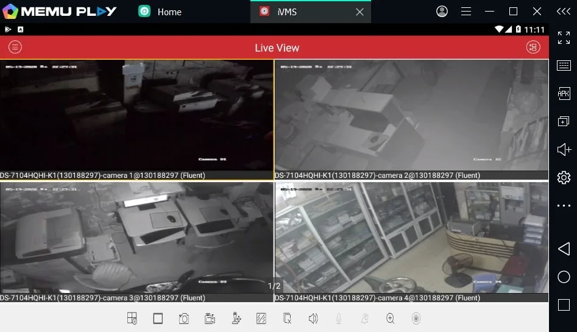Open MEmu account profile icon
The image size is (577, 332).
pos(442,12)
